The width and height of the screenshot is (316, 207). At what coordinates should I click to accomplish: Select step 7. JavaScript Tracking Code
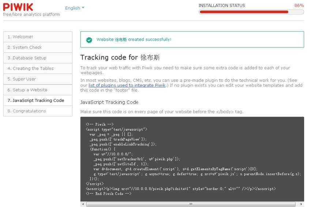point(38,100)
